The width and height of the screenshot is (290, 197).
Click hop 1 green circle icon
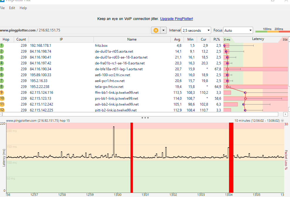point(2,45)
